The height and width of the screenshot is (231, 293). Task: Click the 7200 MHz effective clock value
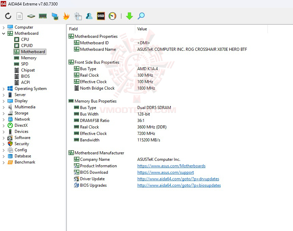pos(146,134)
